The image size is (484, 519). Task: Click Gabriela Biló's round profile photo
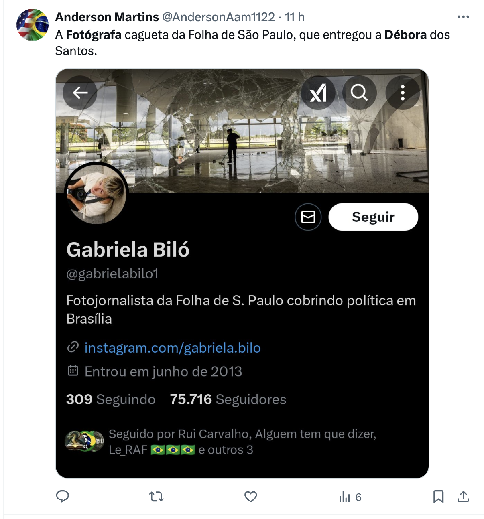tap(97, 194)
